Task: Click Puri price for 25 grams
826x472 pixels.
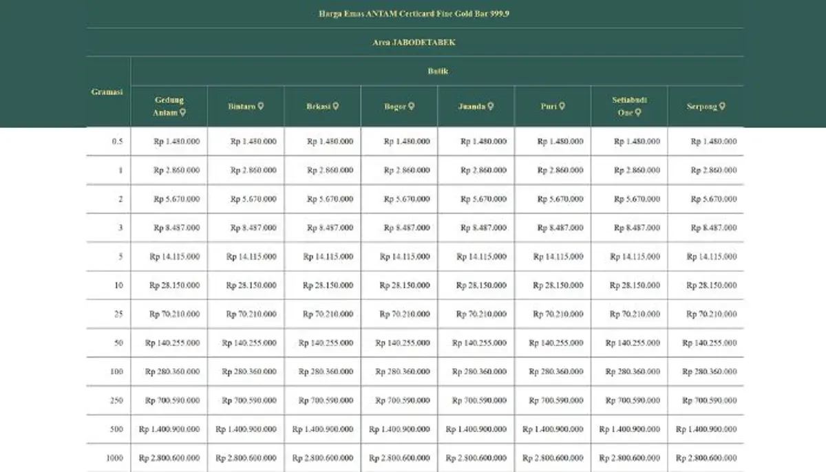Action: point(558,314)
